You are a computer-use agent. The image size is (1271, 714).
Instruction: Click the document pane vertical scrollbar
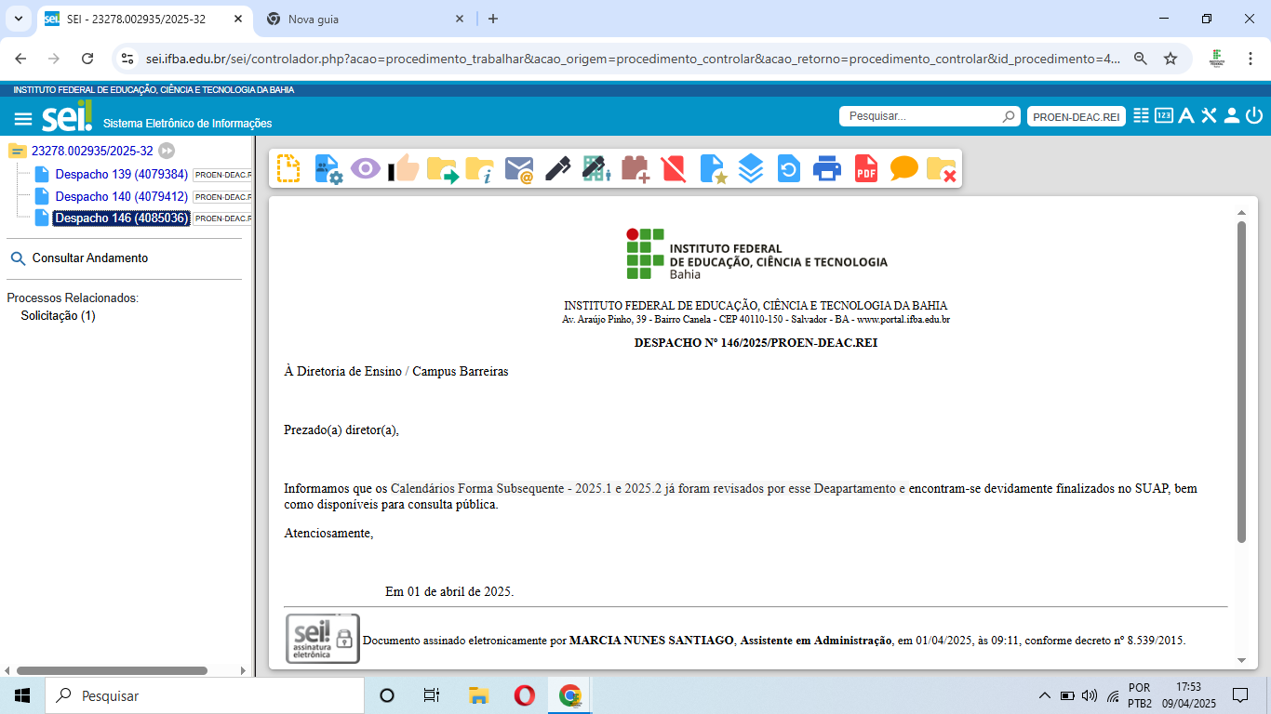coord(1241,382)
